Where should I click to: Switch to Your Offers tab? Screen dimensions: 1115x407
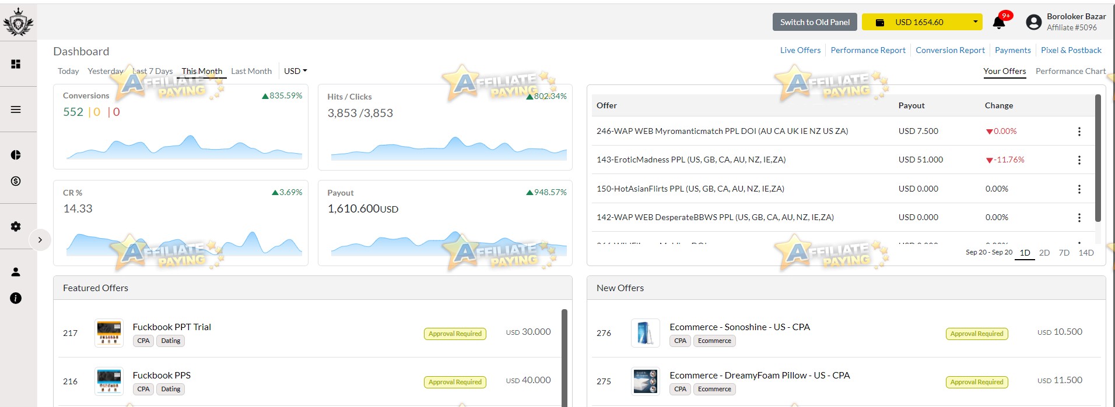click(x=1004, y=71)
